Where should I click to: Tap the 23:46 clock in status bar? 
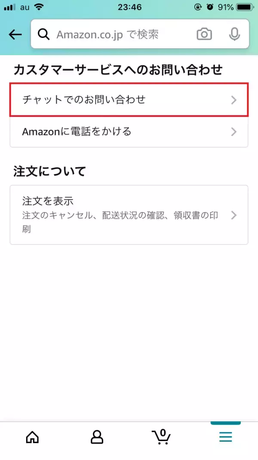(x=129, y=7)
